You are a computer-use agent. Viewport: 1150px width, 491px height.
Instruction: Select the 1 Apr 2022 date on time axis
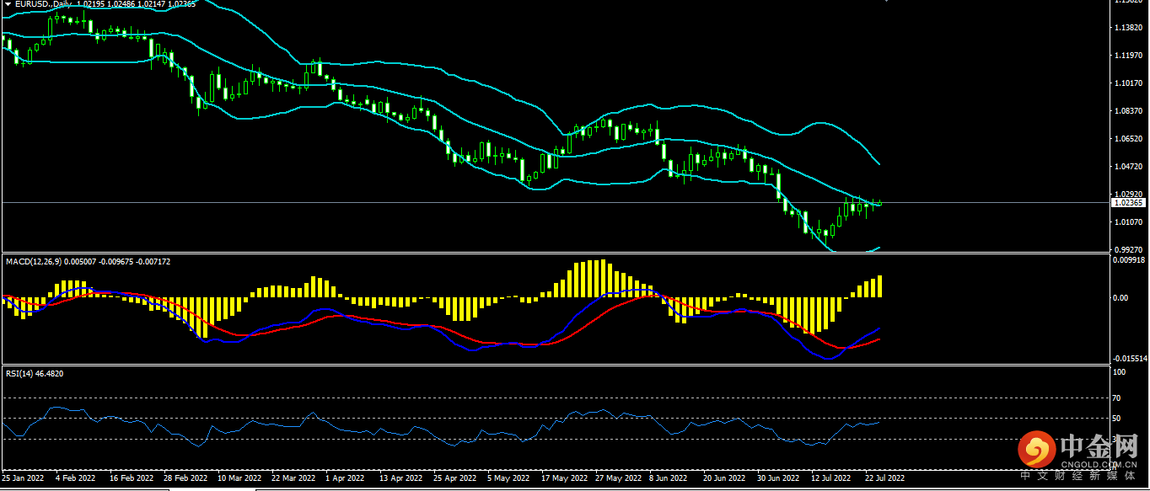point(344,478)
